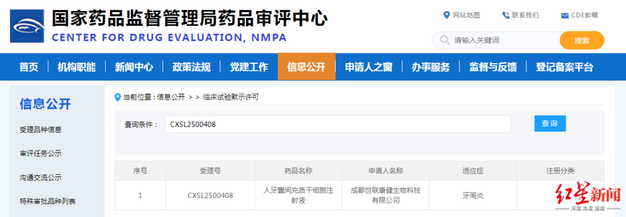Click 信息公开 in the breadcrumb
Image resolution: width=626 pixels, height=217 pixels.
pyautogui.click(x=171, y=97)
